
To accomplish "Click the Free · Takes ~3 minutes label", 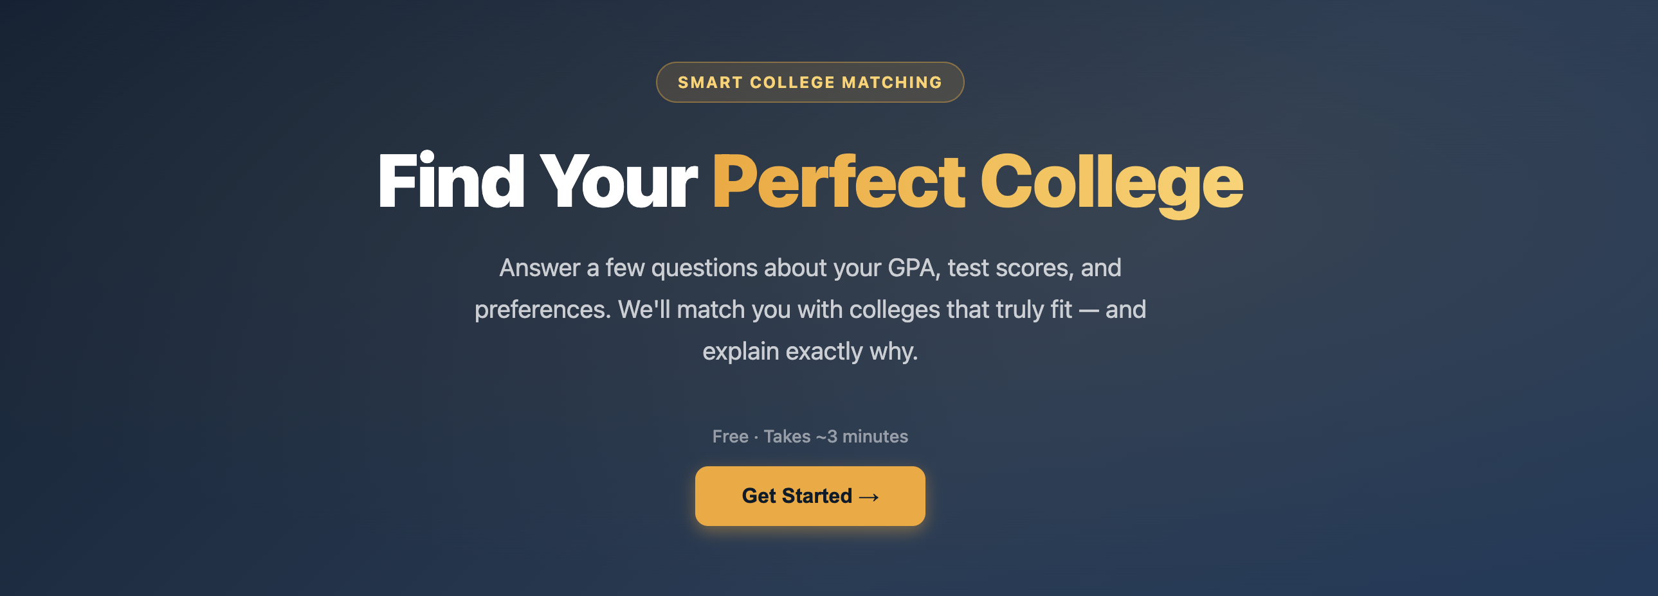I will point(809,436).
